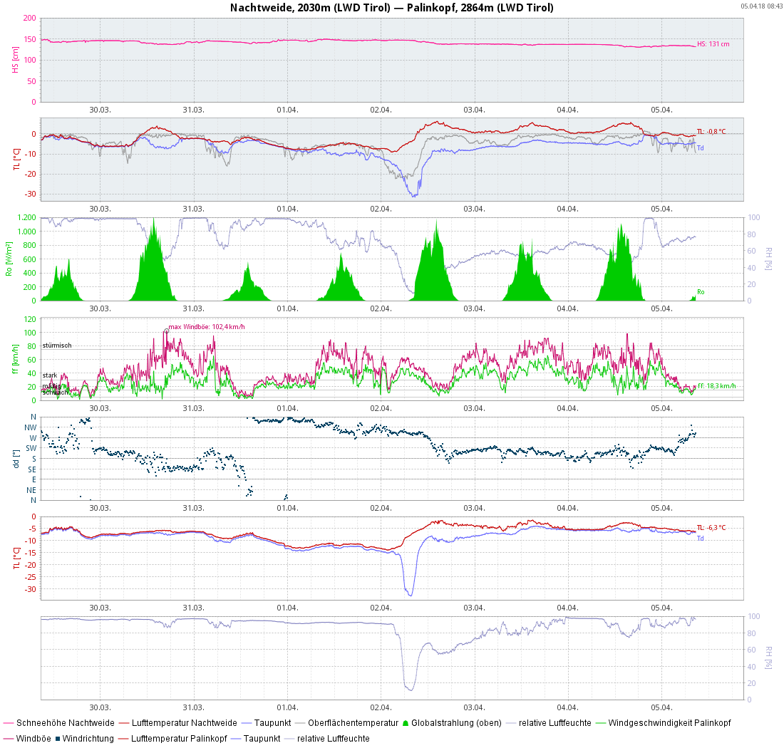Select the max Windböe peak circle marker
The width and height of the screenshot is (784, 748).
point(167,331)
